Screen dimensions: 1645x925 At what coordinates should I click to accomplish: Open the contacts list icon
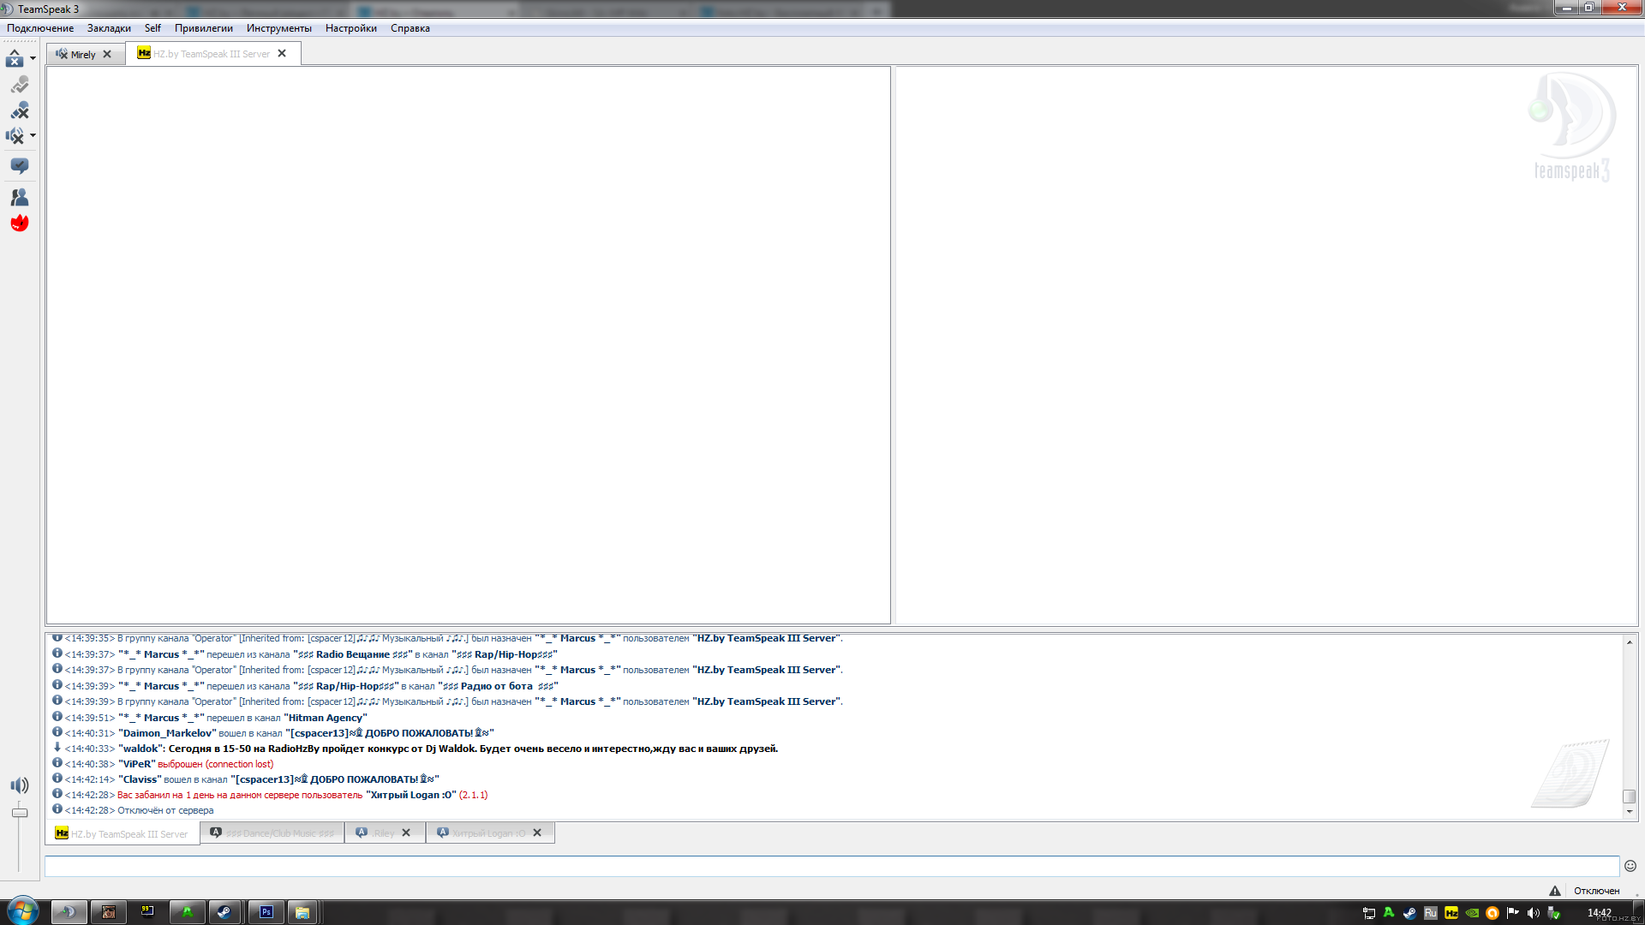coord(19,197)
